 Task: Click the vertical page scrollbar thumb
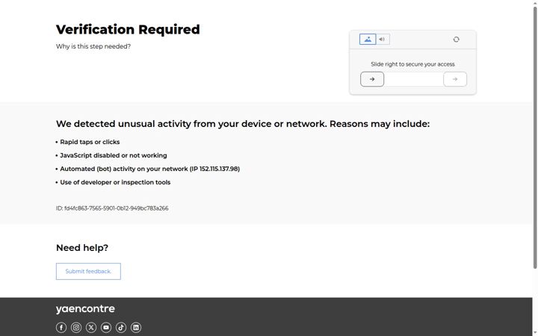pyautogui.click(x=535, y=137)
